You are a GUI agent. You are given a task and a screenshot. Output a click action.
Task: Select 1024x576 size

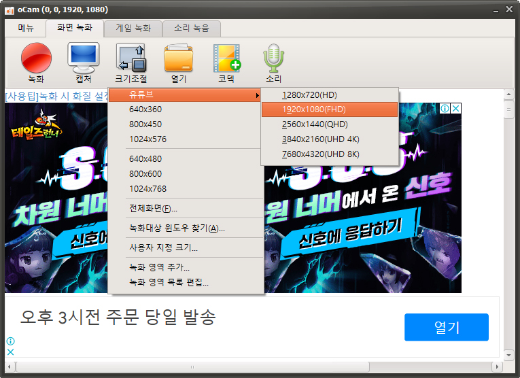coord(185,139)
